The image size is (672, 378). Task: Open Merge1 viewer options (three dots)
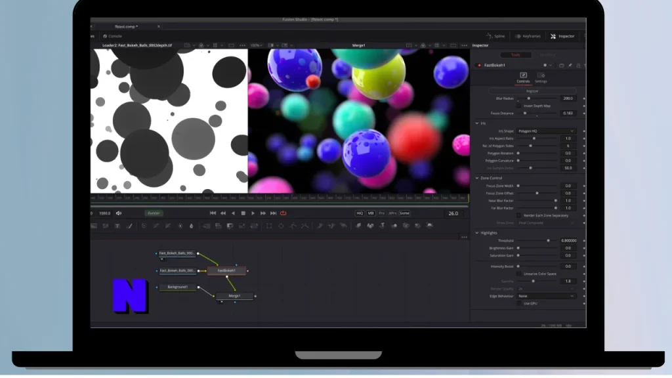[x=464, y=45]
